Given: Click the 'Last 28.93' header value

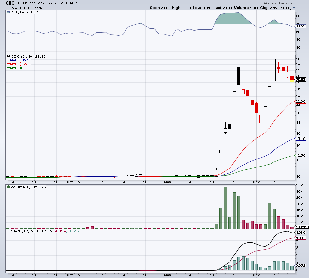Looking at the screenshot, I should tap(222, 8).
